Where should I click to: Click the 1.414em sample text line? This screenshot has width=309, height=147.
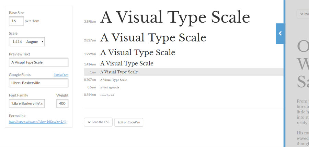coord(127,63)
